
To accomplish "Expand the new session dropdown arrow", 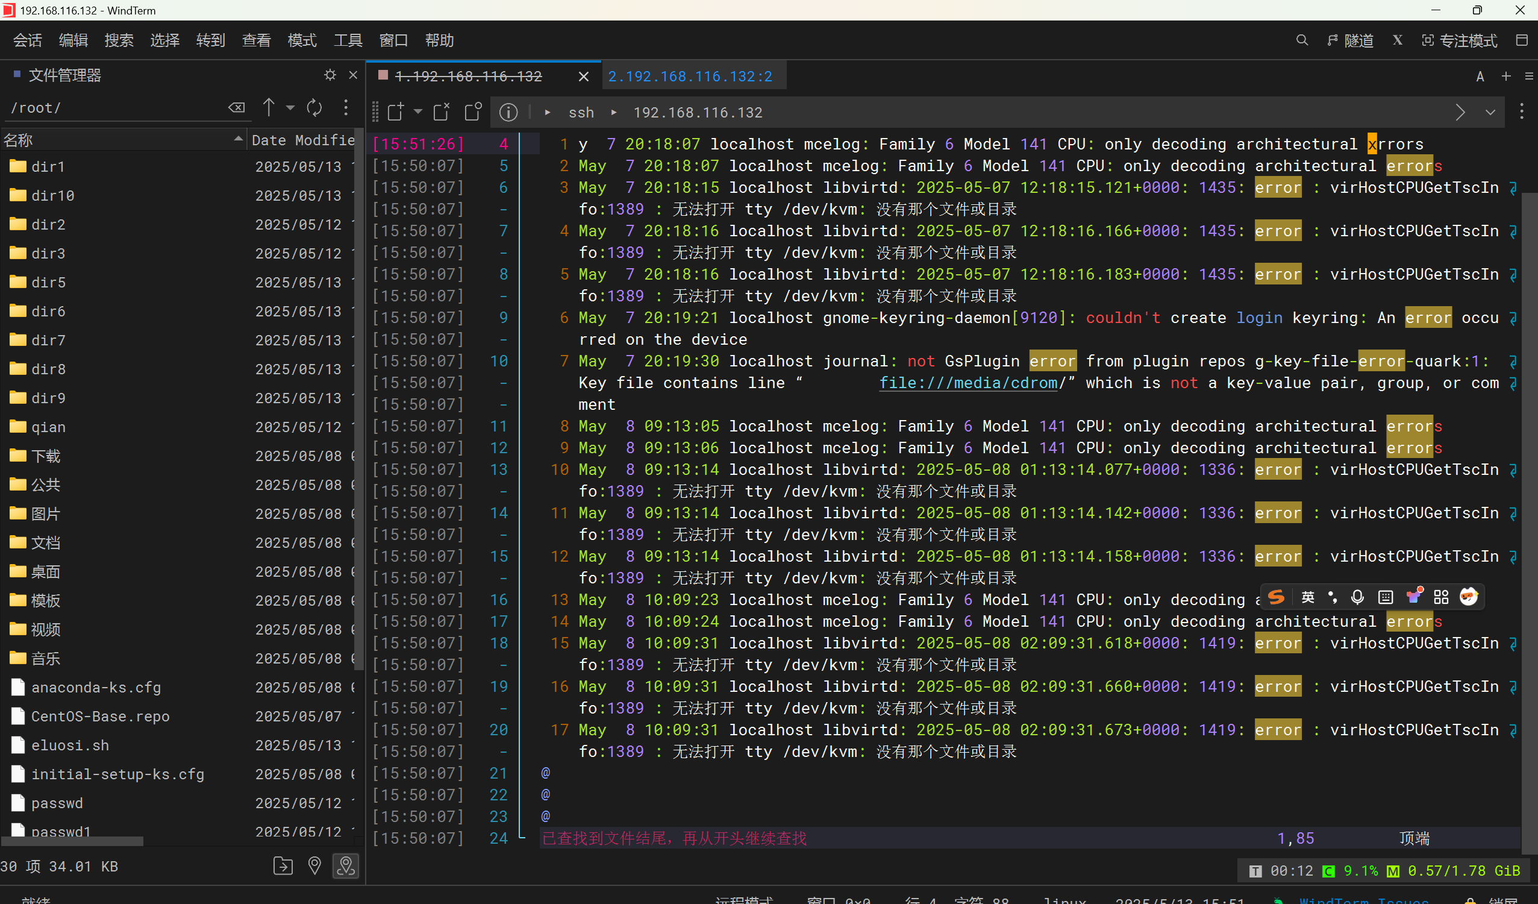I will (x=418, y=111).
